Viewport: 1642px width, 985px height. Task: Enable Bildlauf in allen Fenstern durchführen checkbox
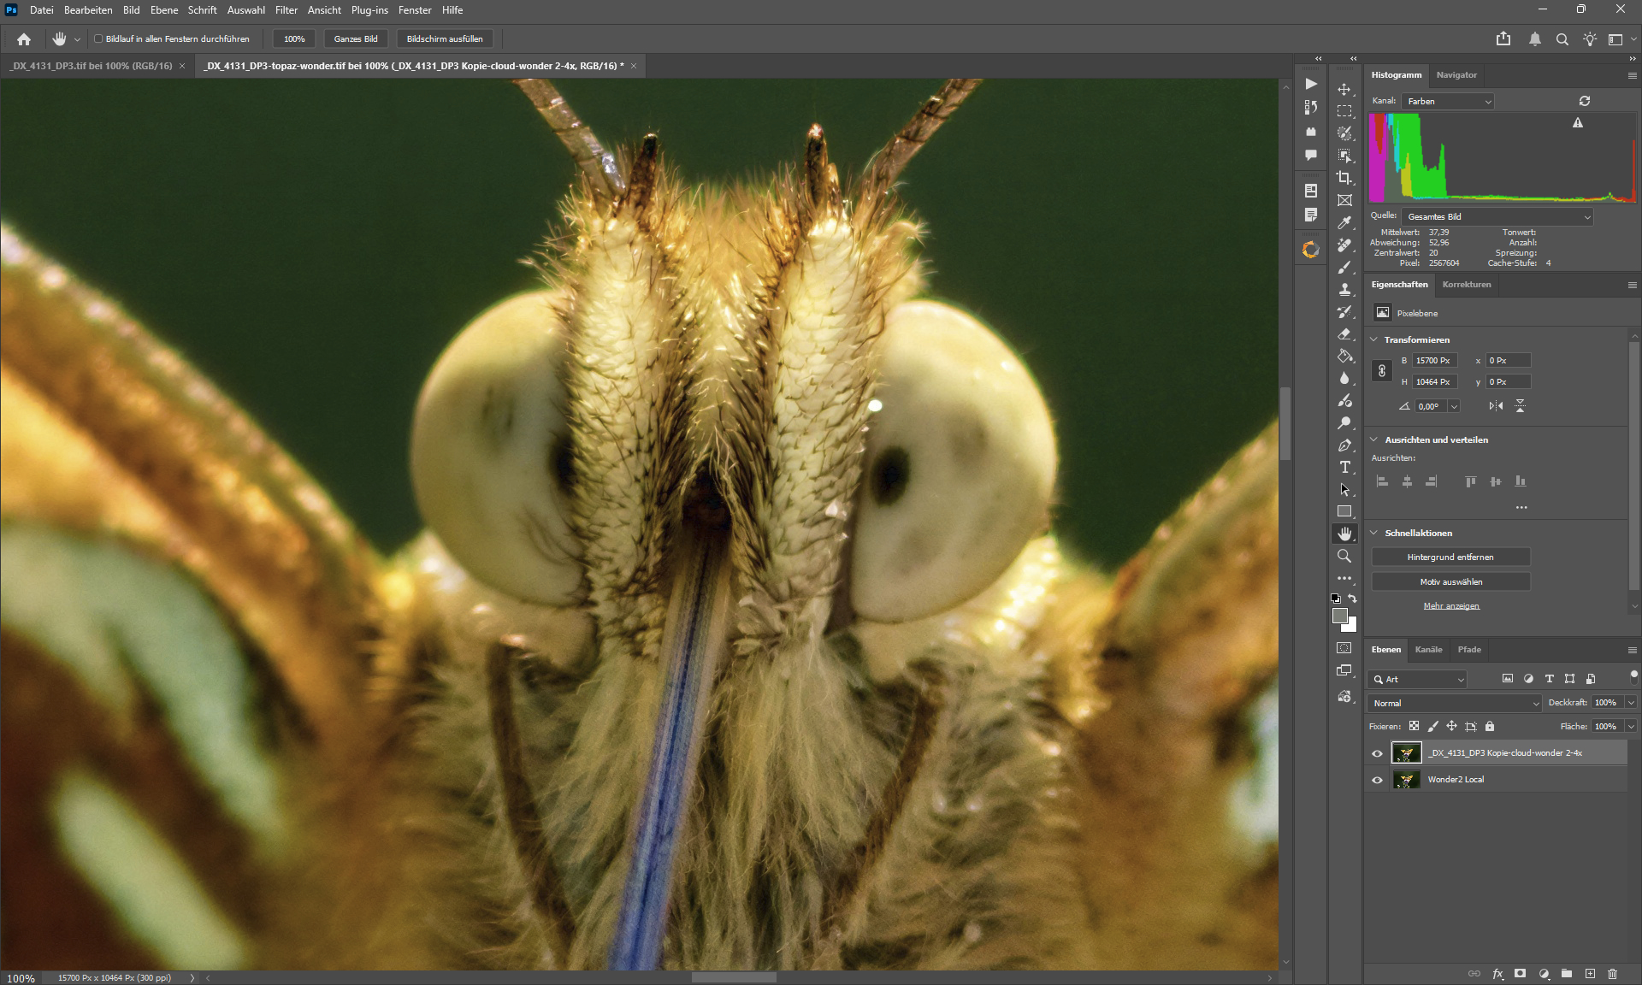pyautogui.click(x=98, y=38)
